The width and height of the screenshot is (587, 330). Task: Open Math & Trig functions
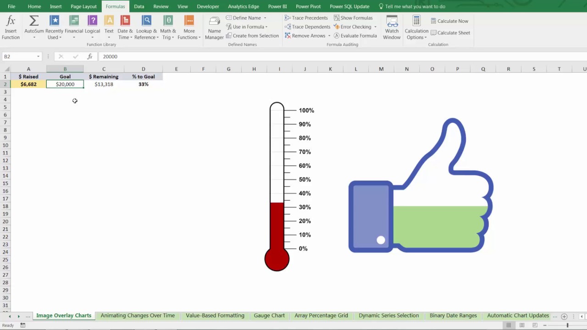click(168, 27)
